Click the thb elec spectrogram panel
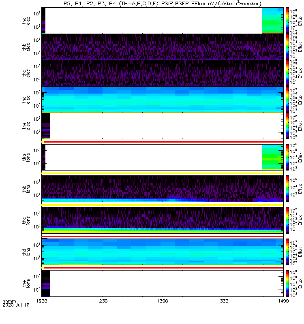Image resolution: width=304 pixels, height=324 pixels. pyautogui.click(x=162, y=47)
